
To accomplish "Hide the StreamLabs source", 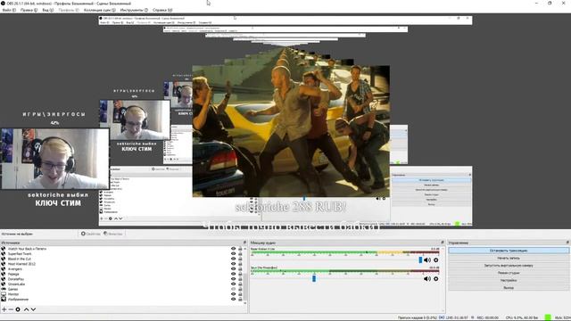I will (x=234, y=284).
